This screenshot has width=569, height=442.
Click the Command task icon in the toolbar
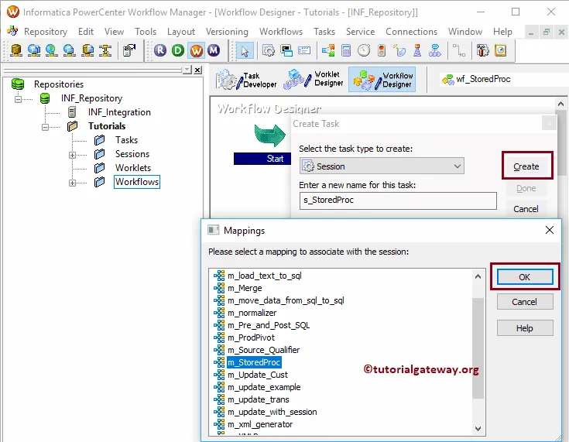click(x=286, y=50)
